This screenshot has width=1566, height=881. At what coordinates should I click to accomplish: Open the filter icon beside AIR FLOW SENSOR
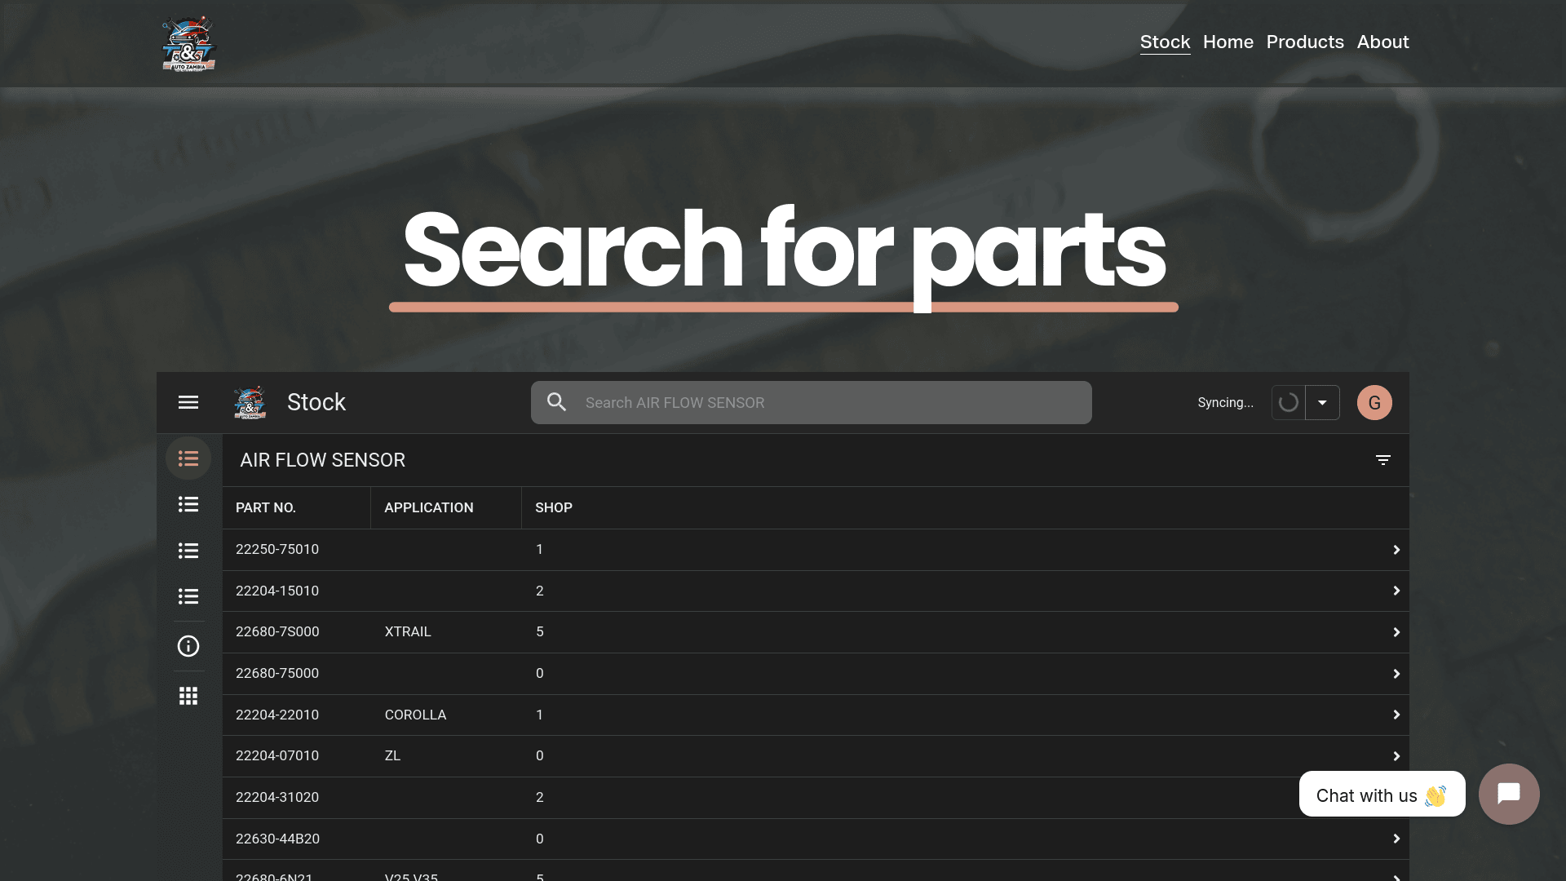tap(1383, 460)
